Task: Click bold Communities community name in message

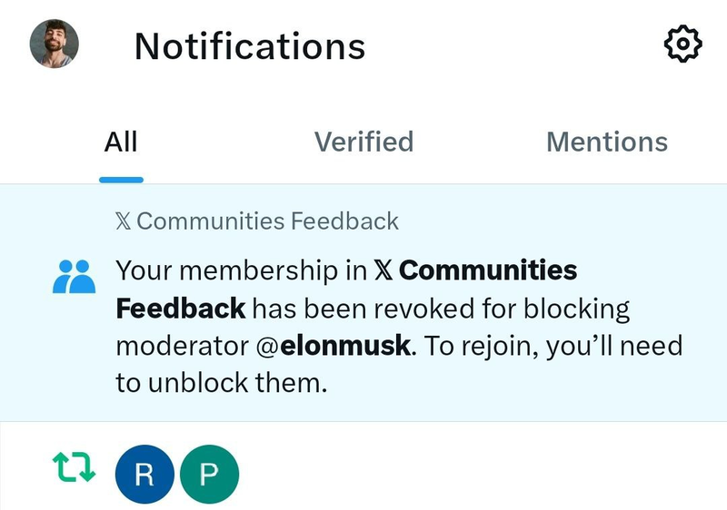Action: [x=488, y=270]
